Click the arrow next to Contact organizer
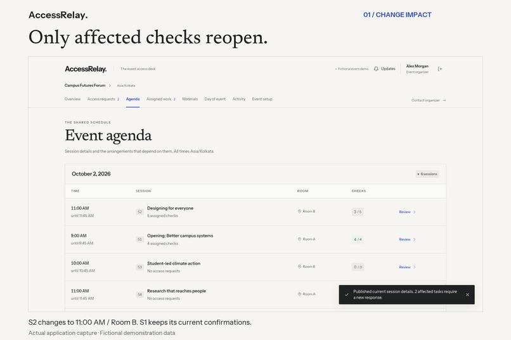Screen dimensions: 511x340 [444, 100]
